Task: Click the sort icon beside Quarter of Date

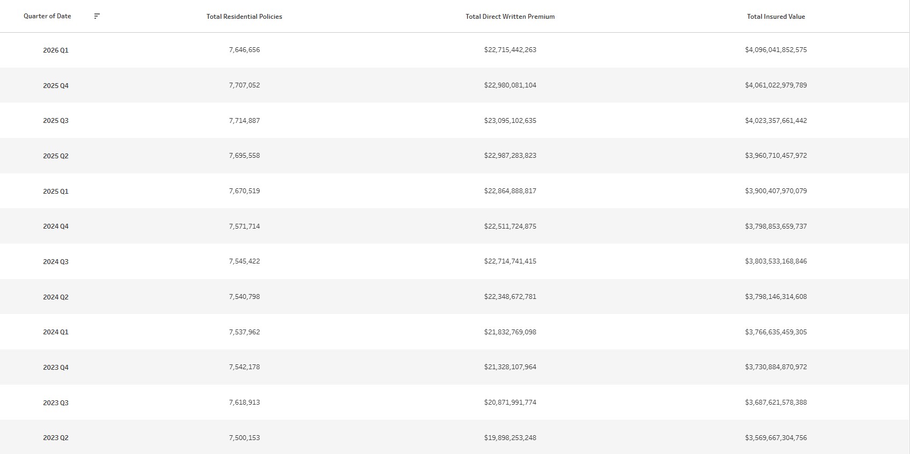Action: [97, 16]
